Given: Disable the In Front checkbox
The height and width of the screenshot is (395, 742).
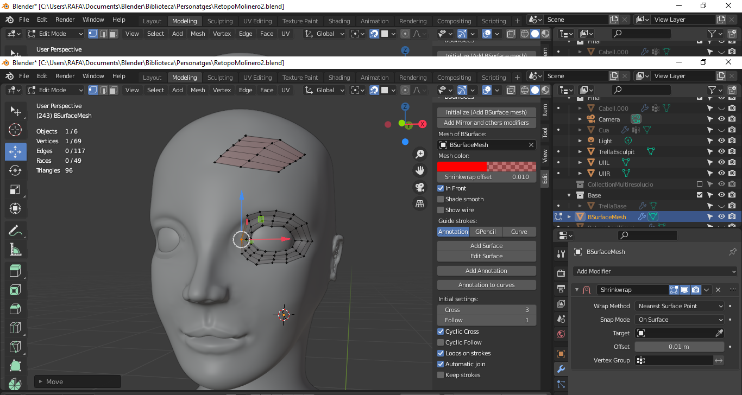Looking at the screenshot, I should click(441, 188).
